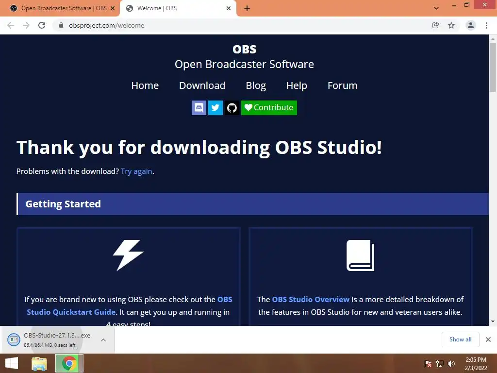Click Chrome icon in taskbar
Screen dimensions: 497x373
coord(69,363)
